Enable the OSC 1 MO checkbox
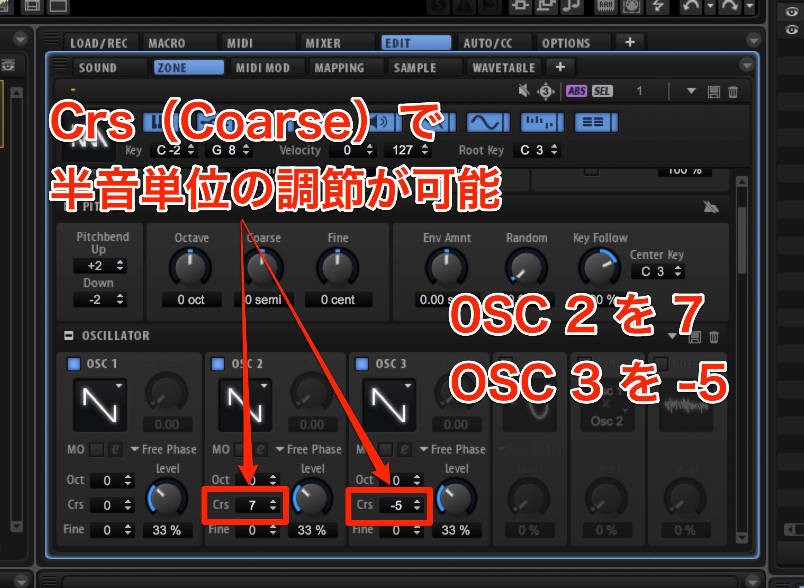 (x=96, y=450)
